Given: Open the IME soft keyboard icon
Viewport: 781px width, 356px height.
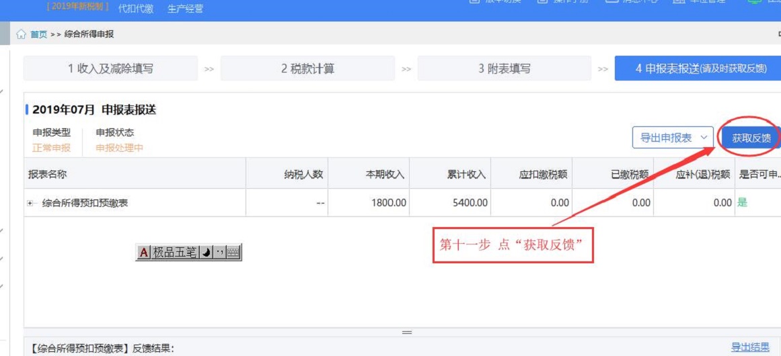Looking at the screenshot, I should click(x=233, y=253).
